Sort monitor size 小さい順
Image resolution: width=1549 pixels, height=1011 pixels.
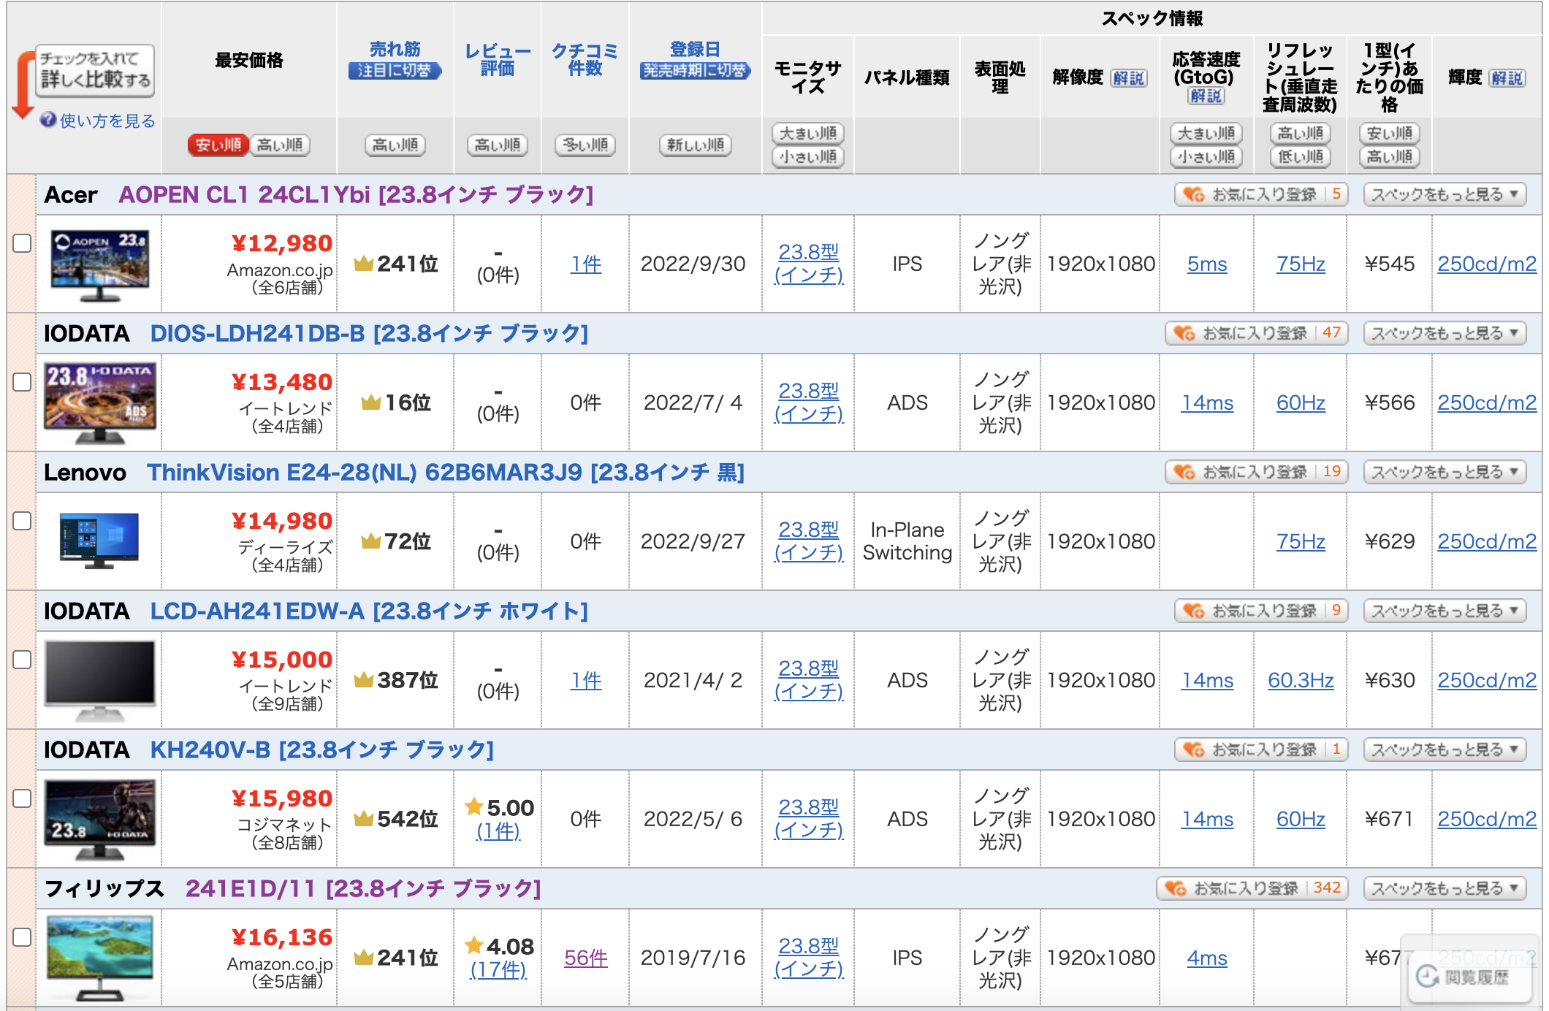tap(808, 156)
